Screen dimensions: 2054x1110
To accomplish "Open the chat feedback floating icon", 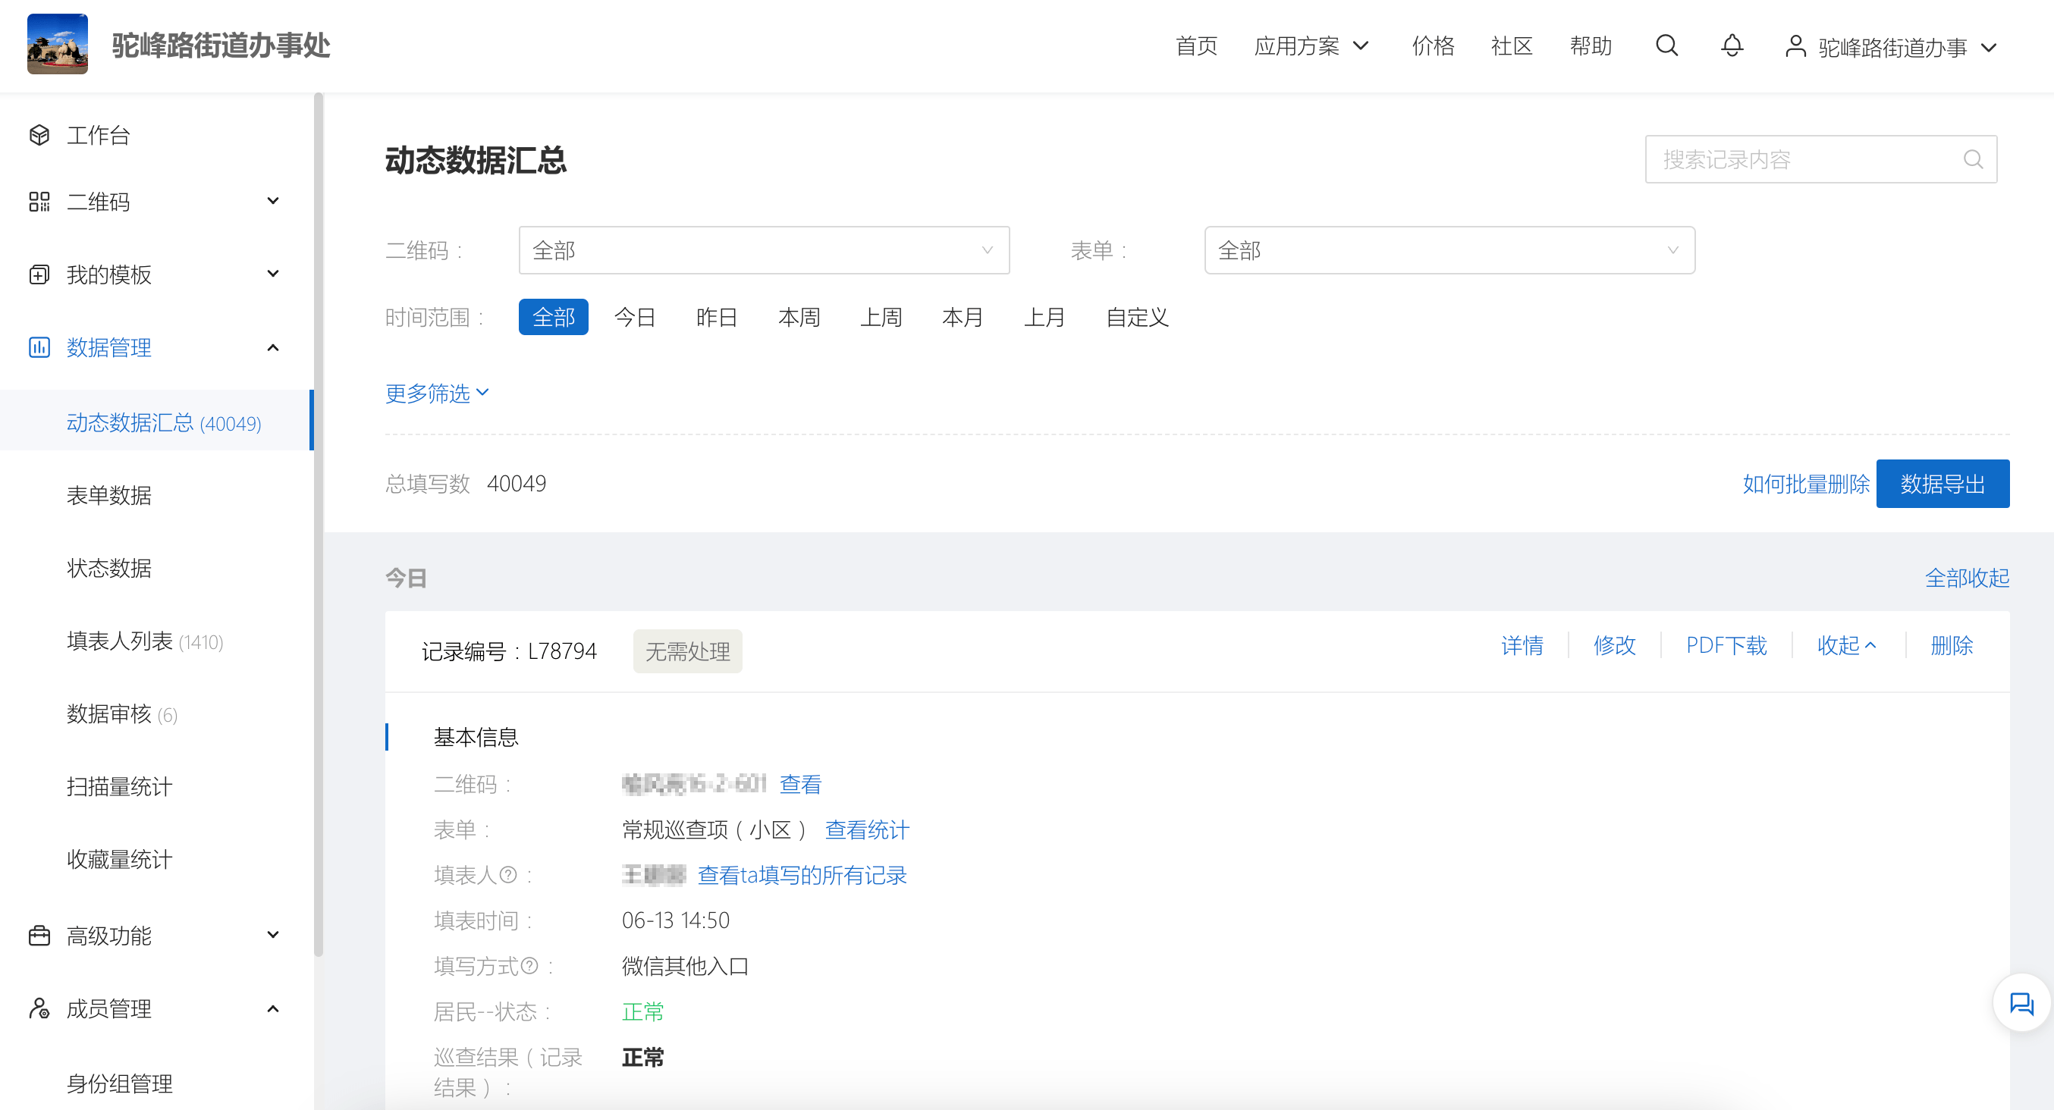I will [x=2021, y=1003].
